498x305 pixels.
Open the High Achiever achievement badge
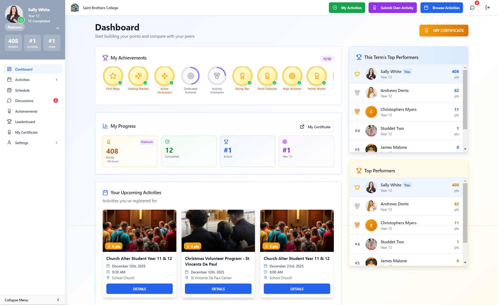[292, 78]
